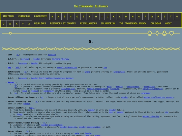Screen dimensions: 182x136
Task: Jump to letter P entries
Action: point(146,16)
